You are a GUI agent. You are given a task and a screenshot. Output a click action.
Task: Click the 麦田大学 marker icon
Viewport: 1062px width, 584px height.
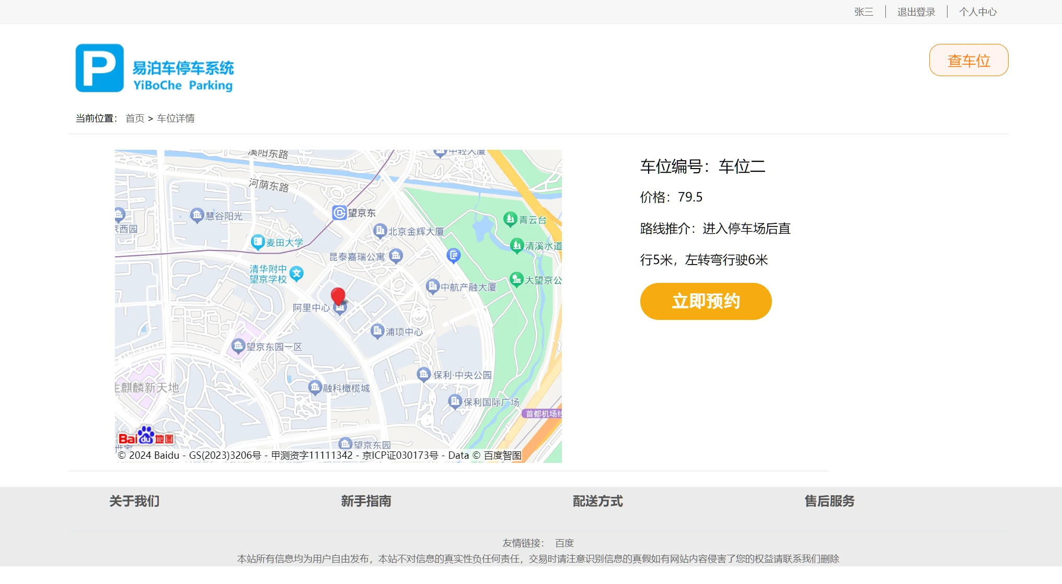coord(258,242)
